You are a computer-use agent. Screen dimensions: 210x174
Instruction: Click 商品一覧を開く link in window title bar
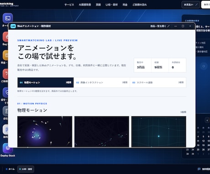coord(160,26)
